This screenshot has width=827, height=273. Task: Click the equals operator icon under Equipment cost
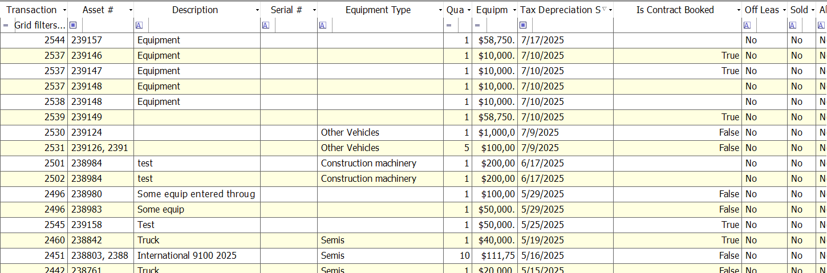point(477,25)
